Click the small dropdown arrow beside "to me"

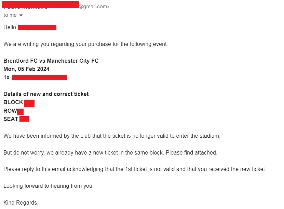pyautogui.click(x=21, y=15)
